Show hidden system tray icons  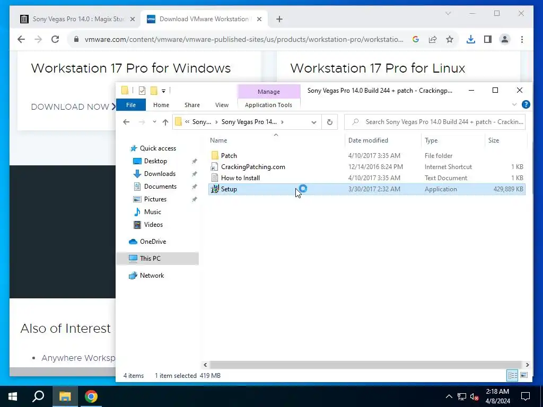tap(449, 396)
